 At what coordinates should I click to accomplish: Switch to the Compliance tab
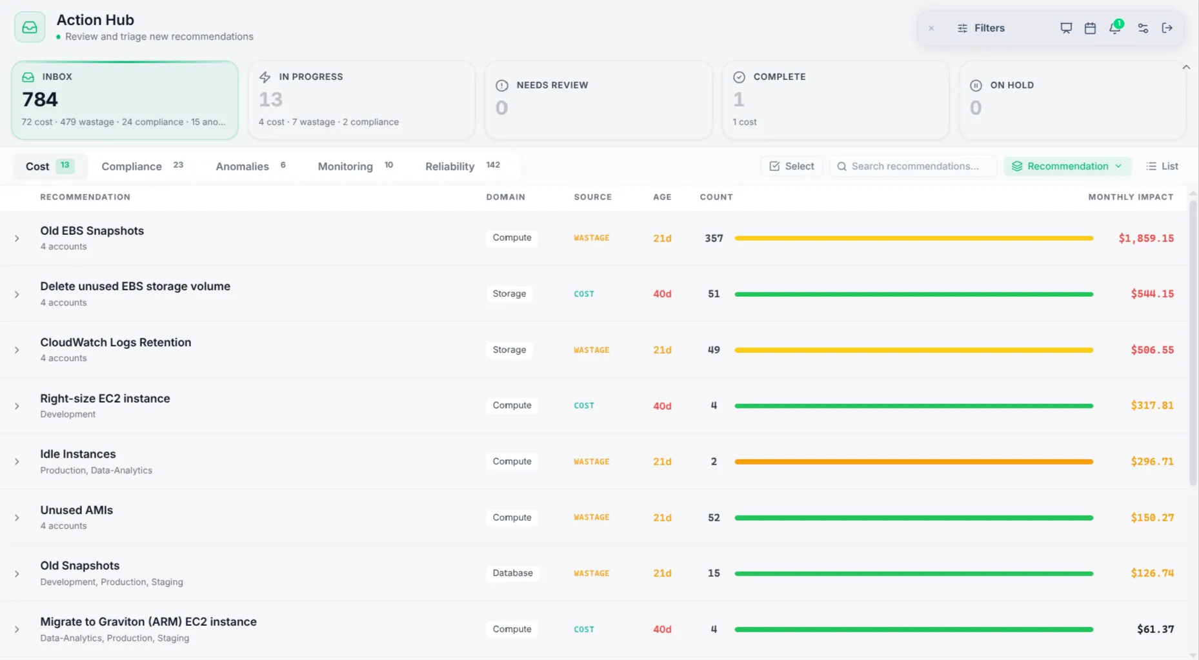tap(143, 166)
